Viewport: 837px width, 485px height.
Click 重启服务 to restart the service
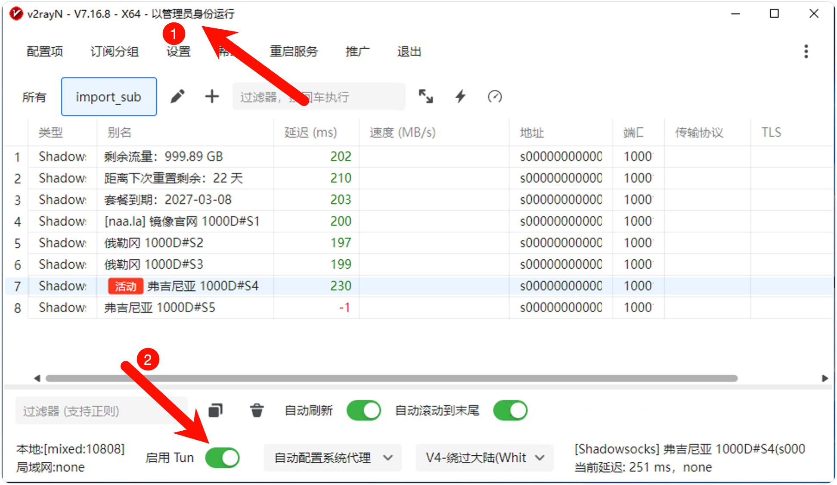[293, 51]
